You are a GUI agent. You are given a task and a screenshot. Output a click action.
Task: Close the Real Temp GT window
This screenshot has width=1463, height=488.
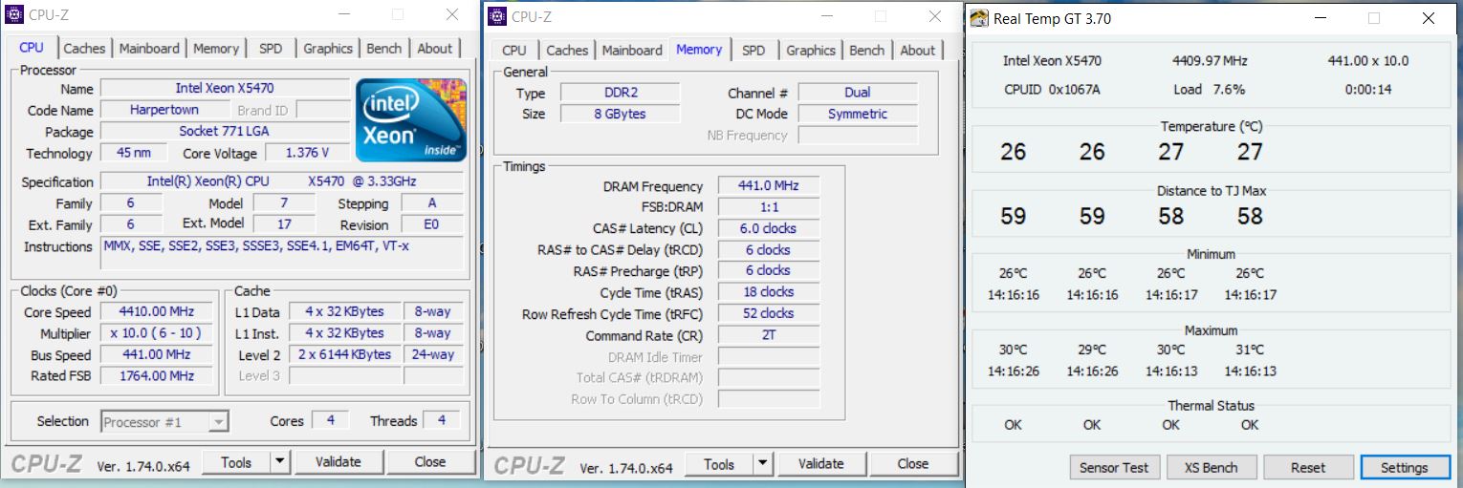pos(1429,18)
